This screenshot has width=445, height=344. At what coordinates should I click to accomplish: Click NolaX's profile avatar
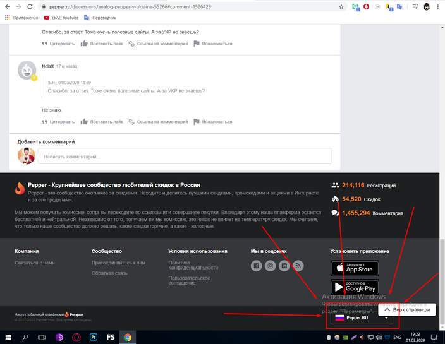(27, 70)
